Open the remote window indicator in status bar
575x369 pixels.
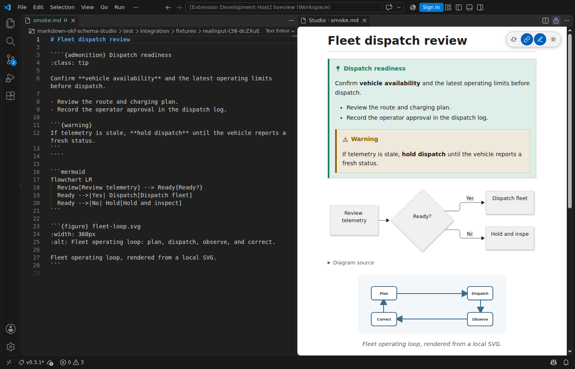pos(9,362)
